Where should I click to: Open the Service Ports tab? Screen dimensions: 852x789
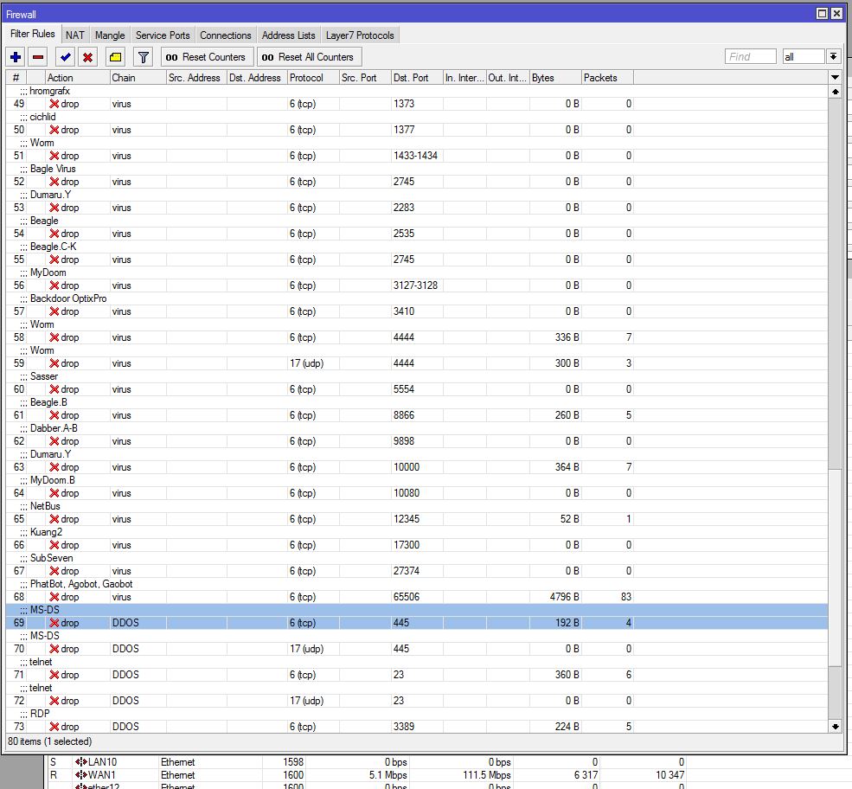pos(163,35)
